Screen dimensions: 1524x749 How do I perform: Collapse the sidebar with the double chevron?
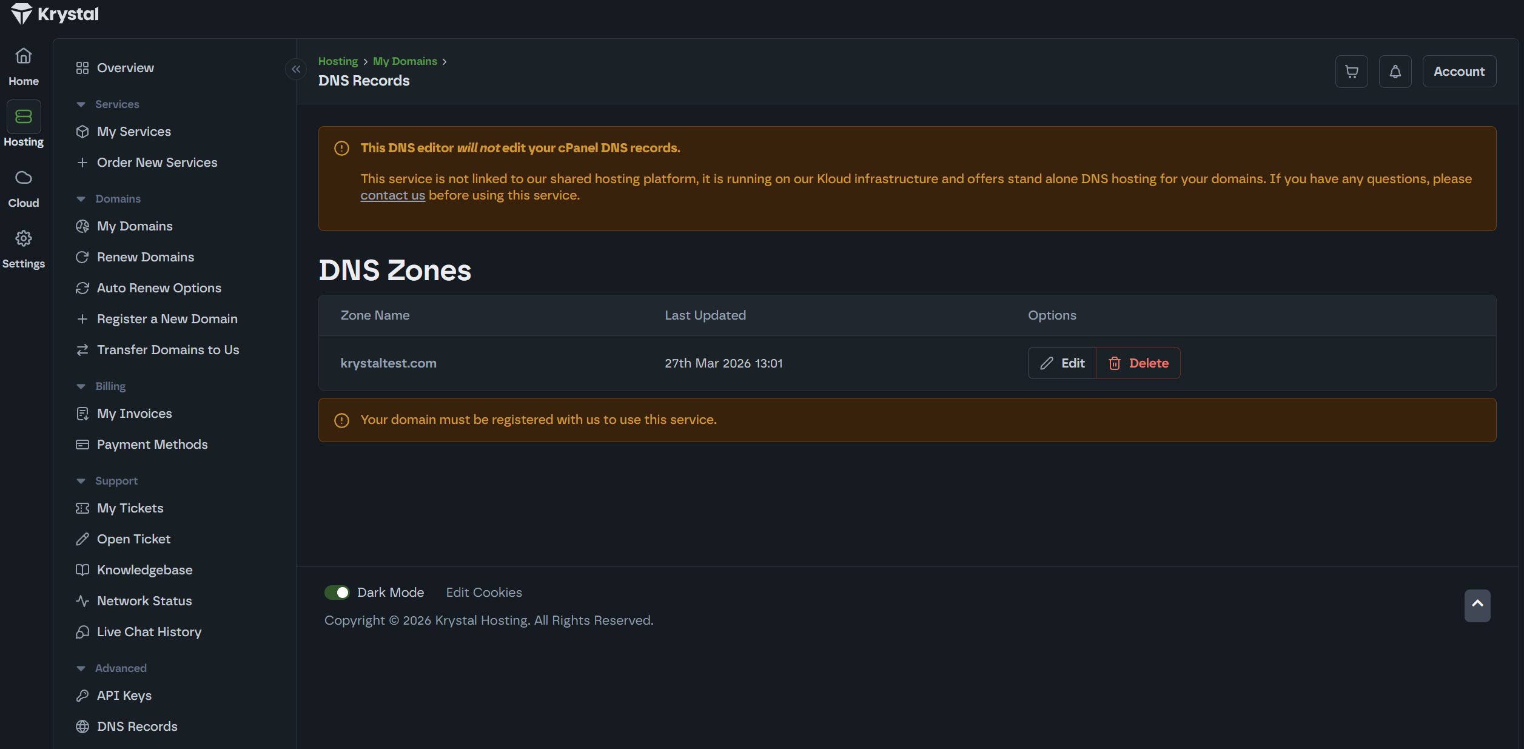(296, 70)
